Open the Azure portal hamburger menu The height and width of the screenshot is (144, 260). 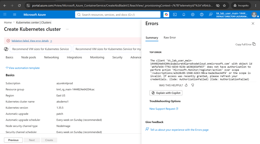[15, 15]
